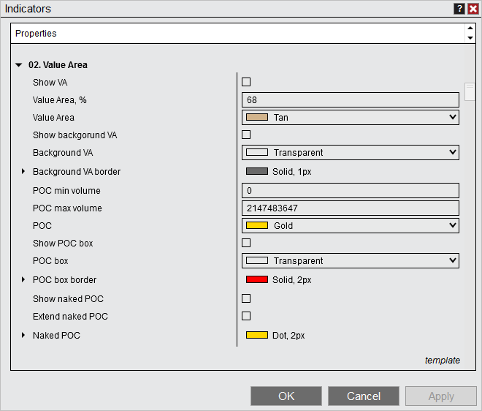The width and height of the screenshot is (482, 411).
Task: Click the template link
Action: click(x=442, y=361)
